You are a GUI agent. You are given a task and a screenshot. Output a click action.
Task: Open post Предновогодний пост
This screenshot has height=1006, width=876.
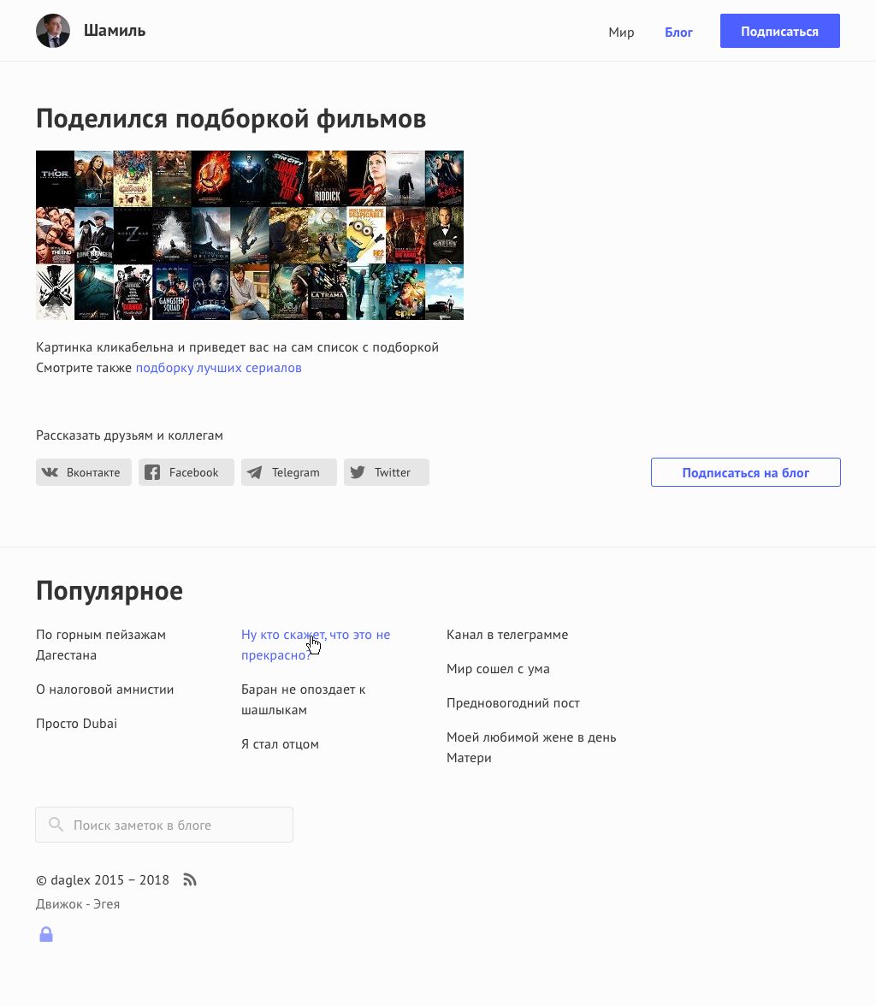point(512,703)
